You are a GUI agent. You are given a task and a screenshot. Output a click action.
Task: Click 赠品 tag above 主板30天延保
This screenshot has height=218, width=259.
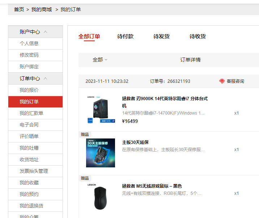[85, 134]
